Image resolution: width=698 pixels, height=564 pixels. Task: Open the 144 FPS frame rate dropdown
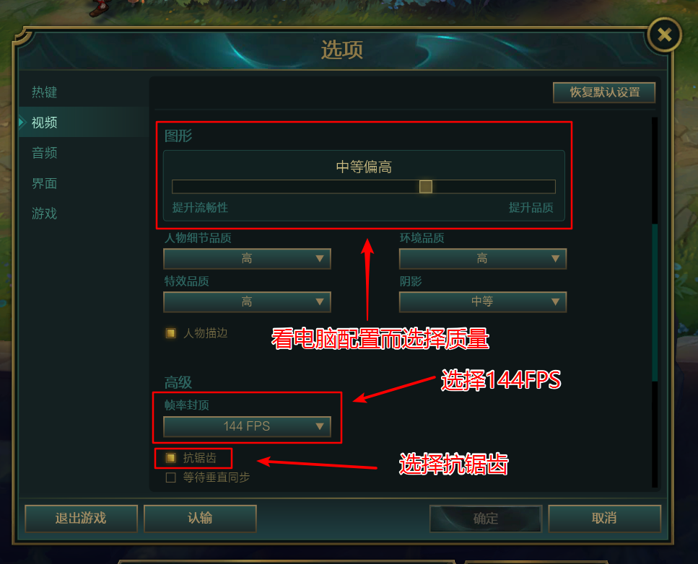tap(247, 426)
